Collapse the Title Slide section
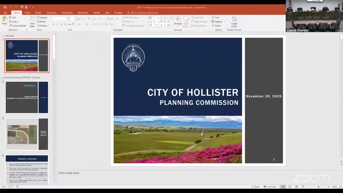This screenshot has width=343, height=193. coord(3,36)
